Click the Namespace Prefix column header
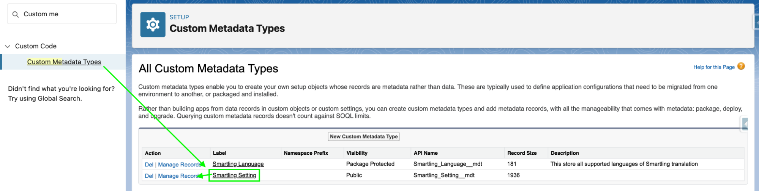Viewport: 759px width, 191px height. [x=306, y=153]
